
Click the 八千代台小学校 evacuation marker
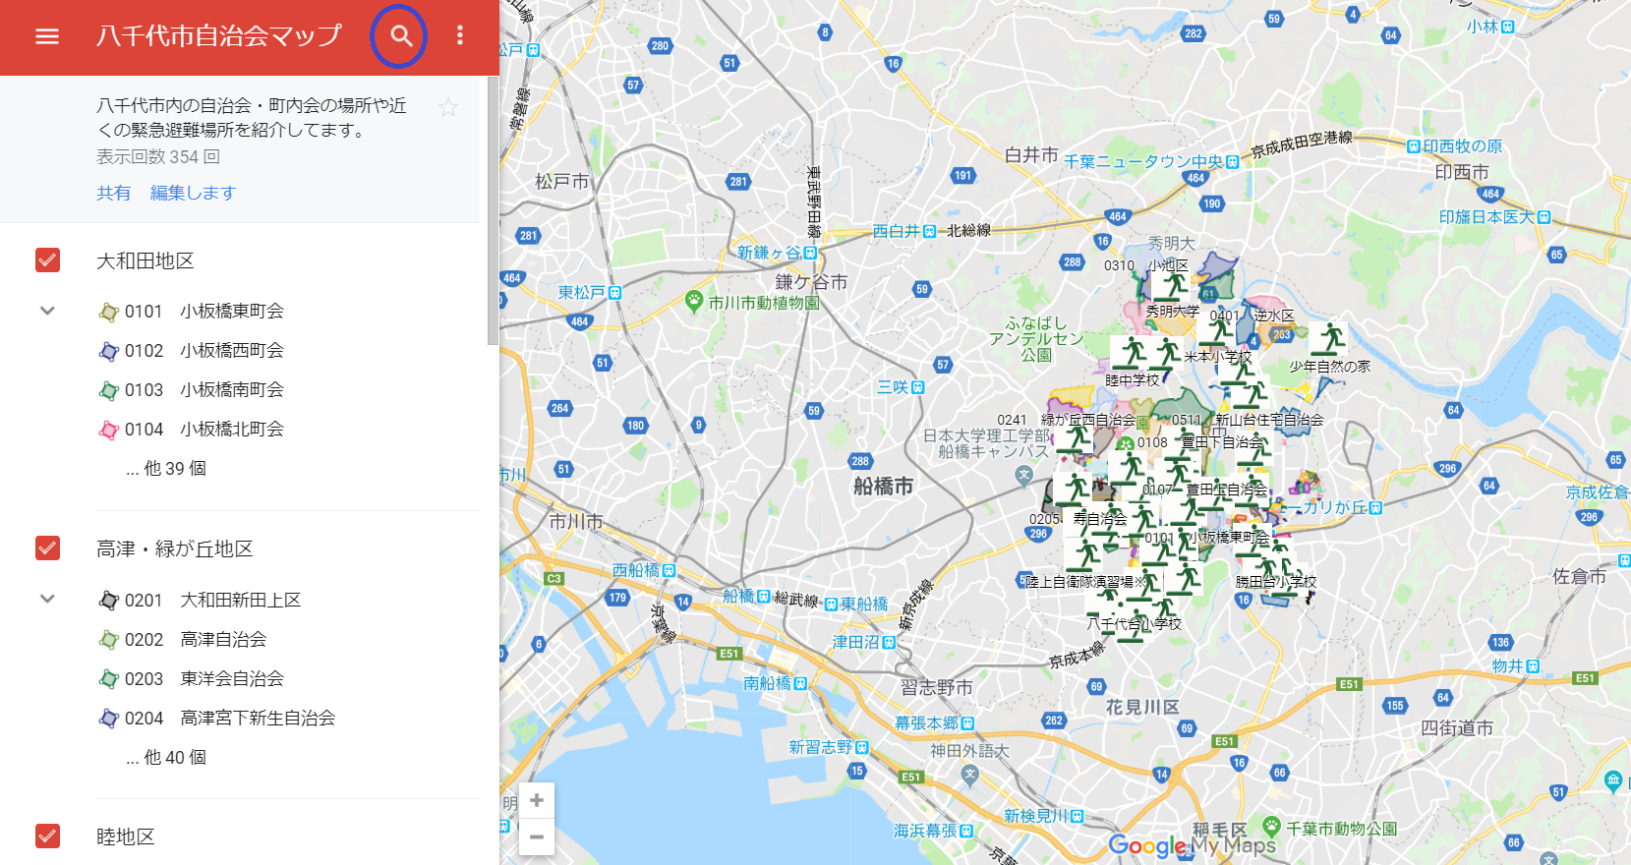point(1133,627)
